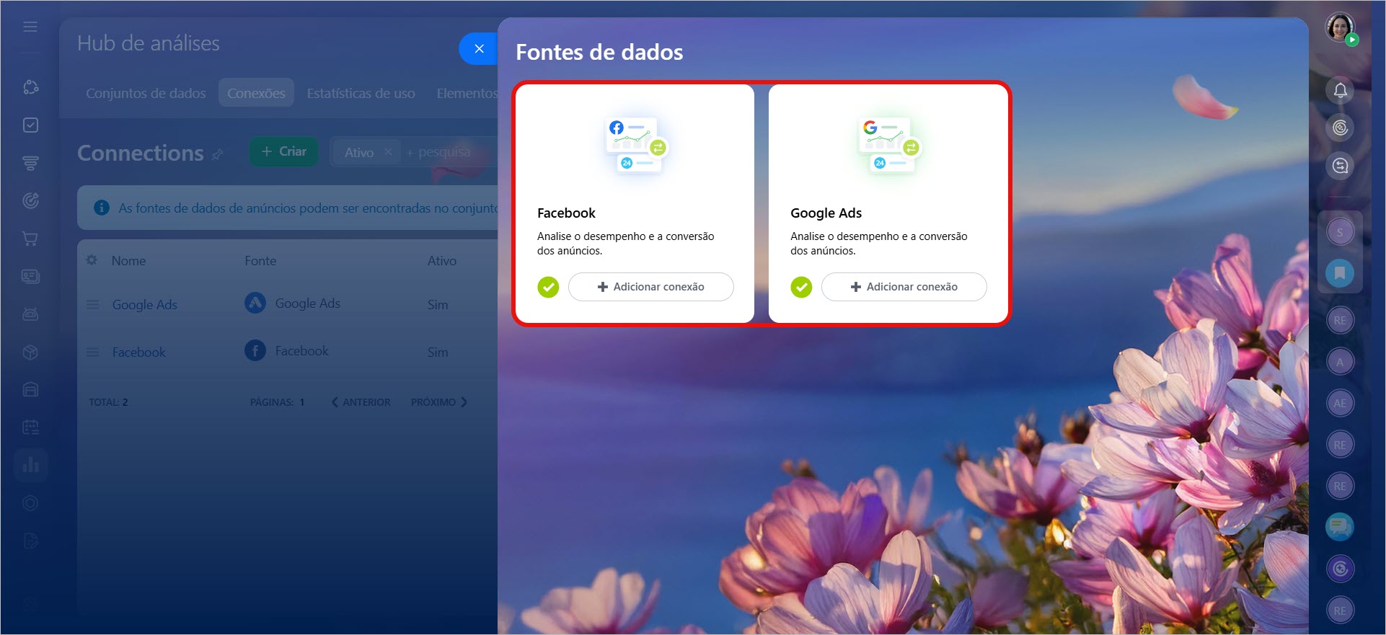Open the AE user avatar in right panel

click(x=1340, y=404)
